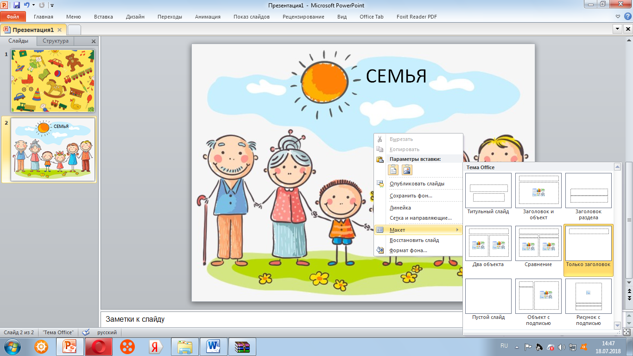Open the Дизайн ribbon tab
Image resolution: width=633 pixels, height=356 pixels.
pyautogui.click(x=135, y=17)
